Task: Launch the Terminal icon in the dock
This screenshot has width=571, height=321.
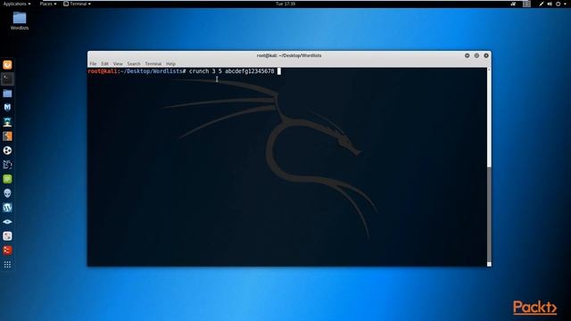Action: pos(7,79)
